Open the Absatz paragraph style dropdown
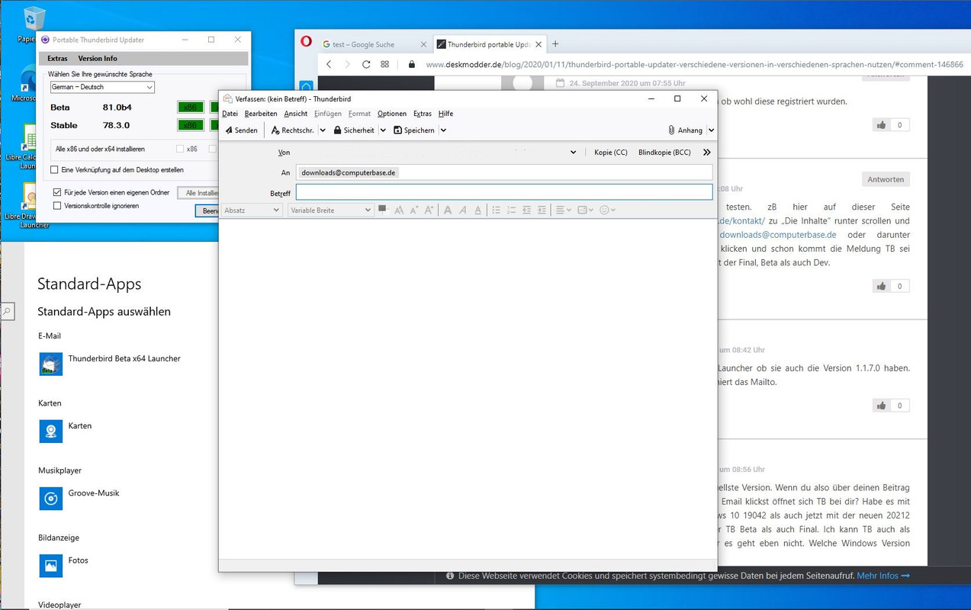Viewport: 971px width, 610px height. click(x=252, y=210)
